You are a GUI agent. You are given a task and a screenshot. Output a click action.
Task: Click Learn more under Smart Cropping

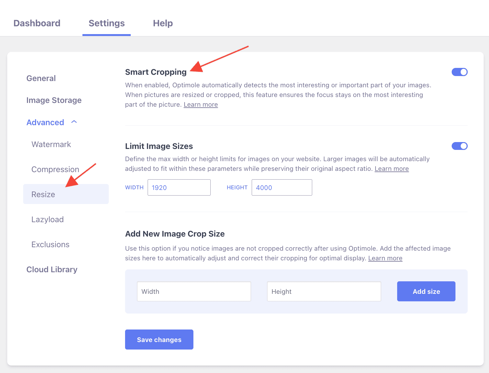[201, 105]
